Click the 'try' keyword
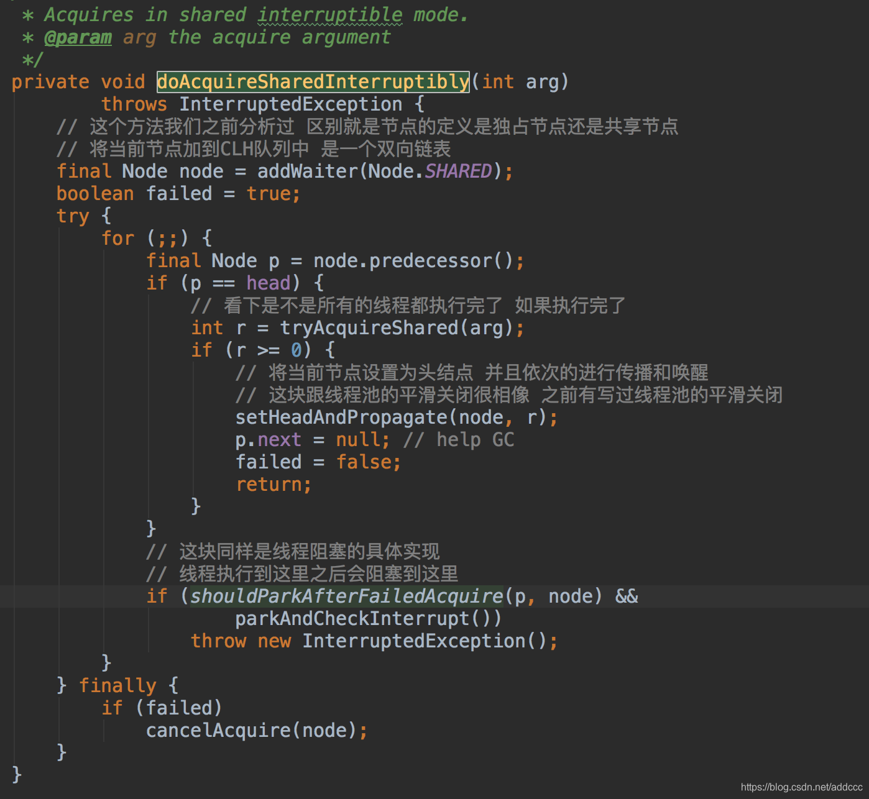 tap(73, 216)
